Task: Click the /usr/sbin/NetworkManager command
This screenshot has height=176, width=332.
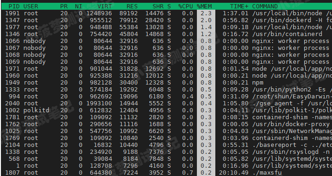Action: 292,131
